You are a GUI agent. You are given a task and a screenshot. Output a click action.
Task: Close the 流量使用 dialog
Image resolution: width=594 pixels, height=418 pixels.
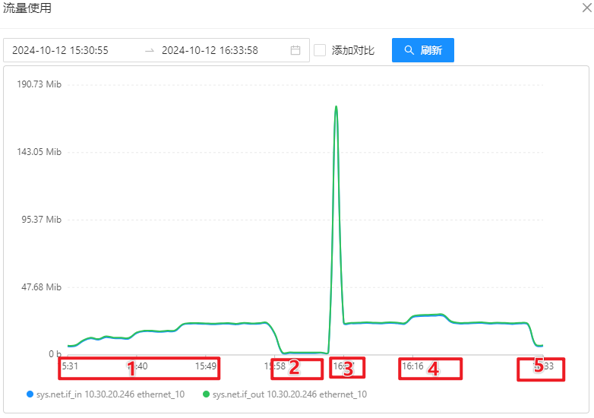tap(586, 8)
